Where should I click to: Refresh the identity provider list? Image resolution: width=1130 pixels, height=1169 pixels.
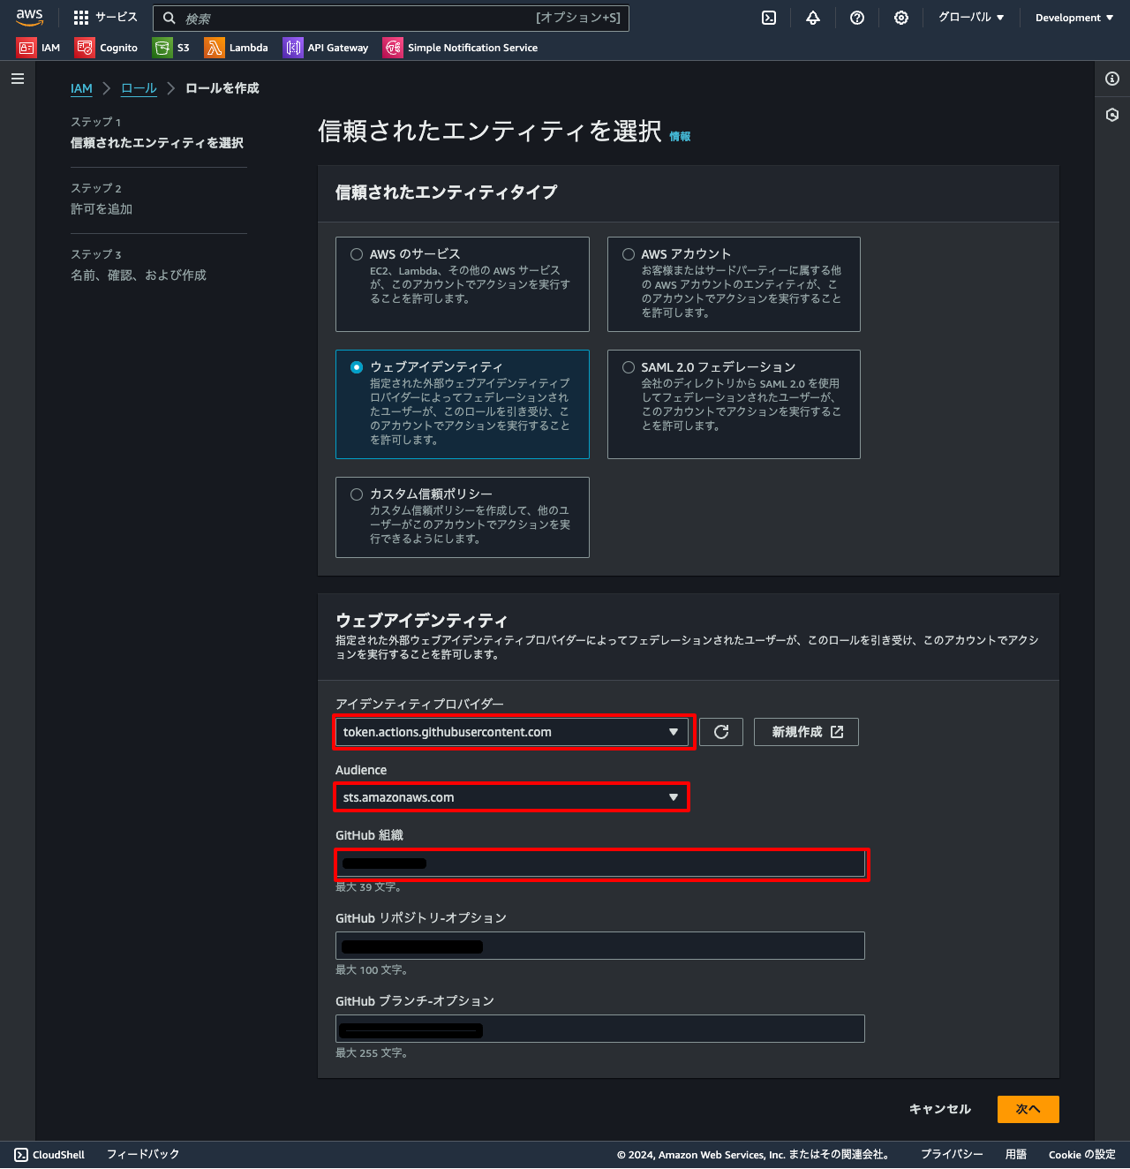(721, 732)
